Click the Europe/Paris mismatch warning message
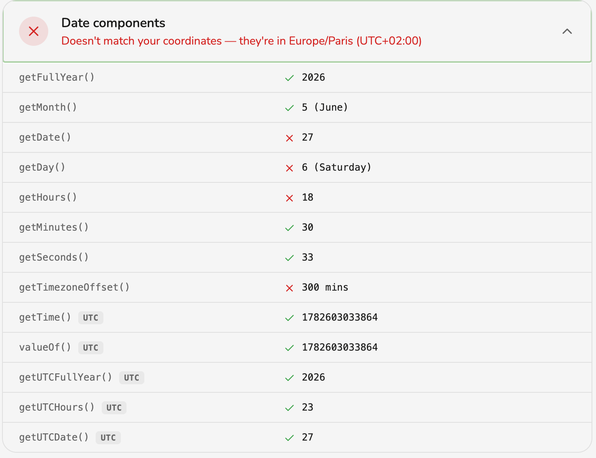Screen dimensions: 596x458 tap(241, 41)
